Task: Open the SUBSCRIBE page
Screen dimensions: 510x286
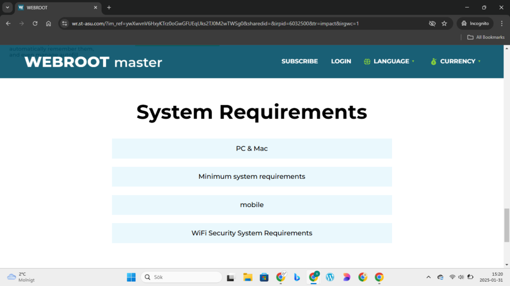Action: pos(299,61)
